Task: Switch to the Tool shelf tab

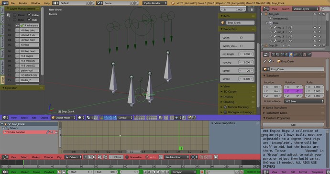Action: [x=2, y=11]
